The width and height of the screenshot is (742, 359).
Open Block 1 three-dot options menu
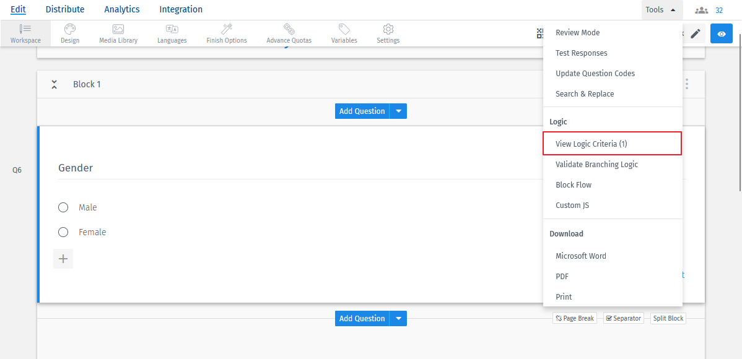[687, 84]
